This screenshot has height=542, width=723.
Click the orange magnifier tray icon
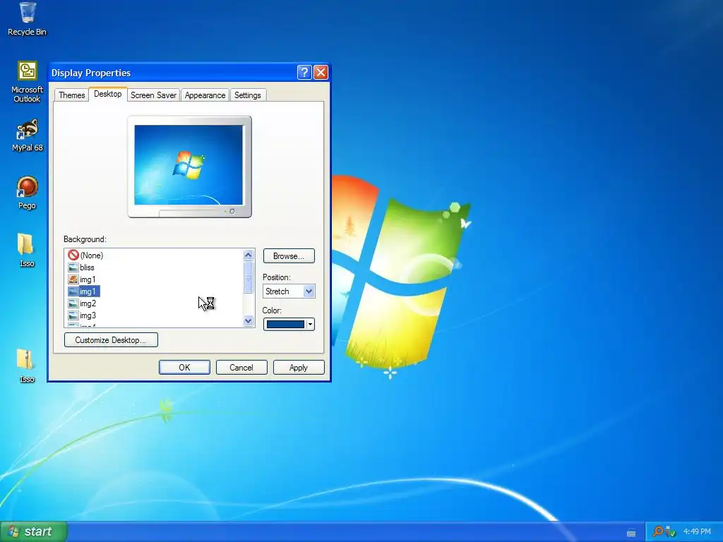658,531
